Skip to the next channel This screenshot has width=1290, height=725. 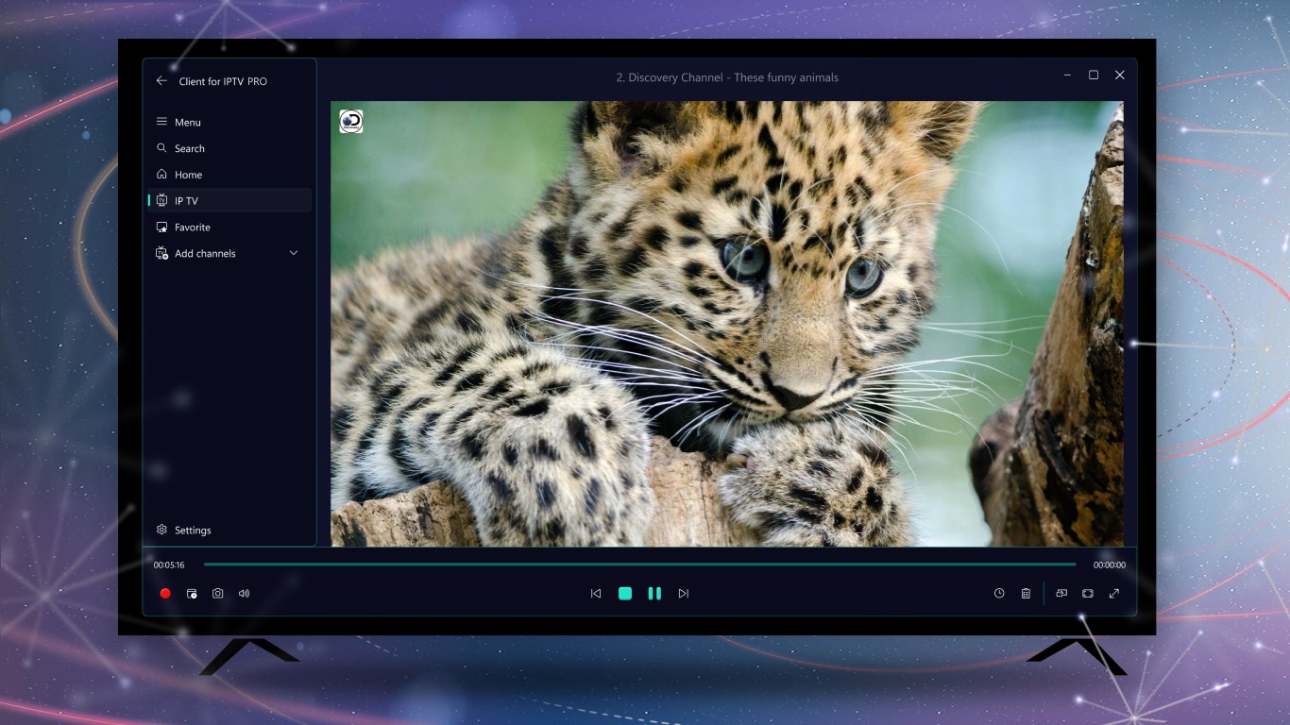(x=684, y=594)
